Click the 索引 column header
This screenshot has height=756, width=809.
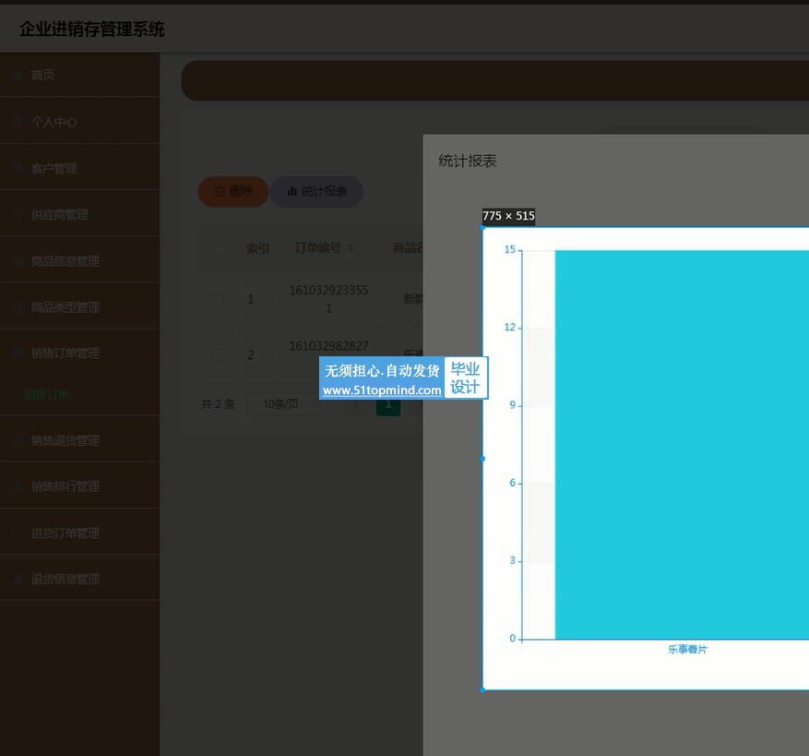coord(257,249)
